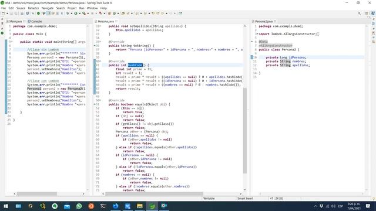Click the Save All toolbar icon
This screenshot has height=211, width=376.
pos(16,13)
